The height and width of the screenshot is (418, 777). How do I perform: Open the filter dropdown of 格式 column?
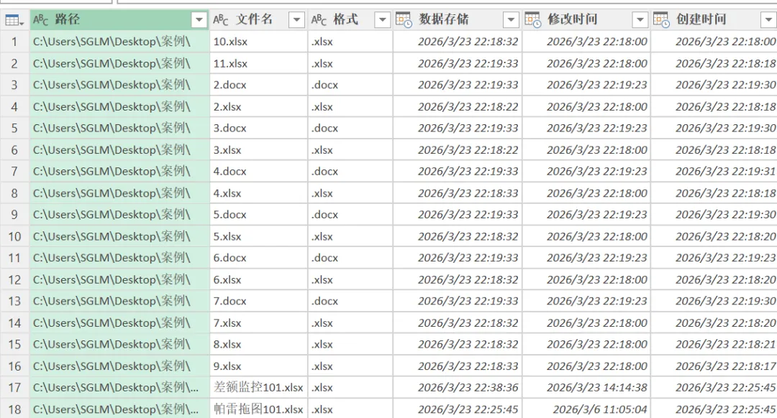tap(382, 20)
